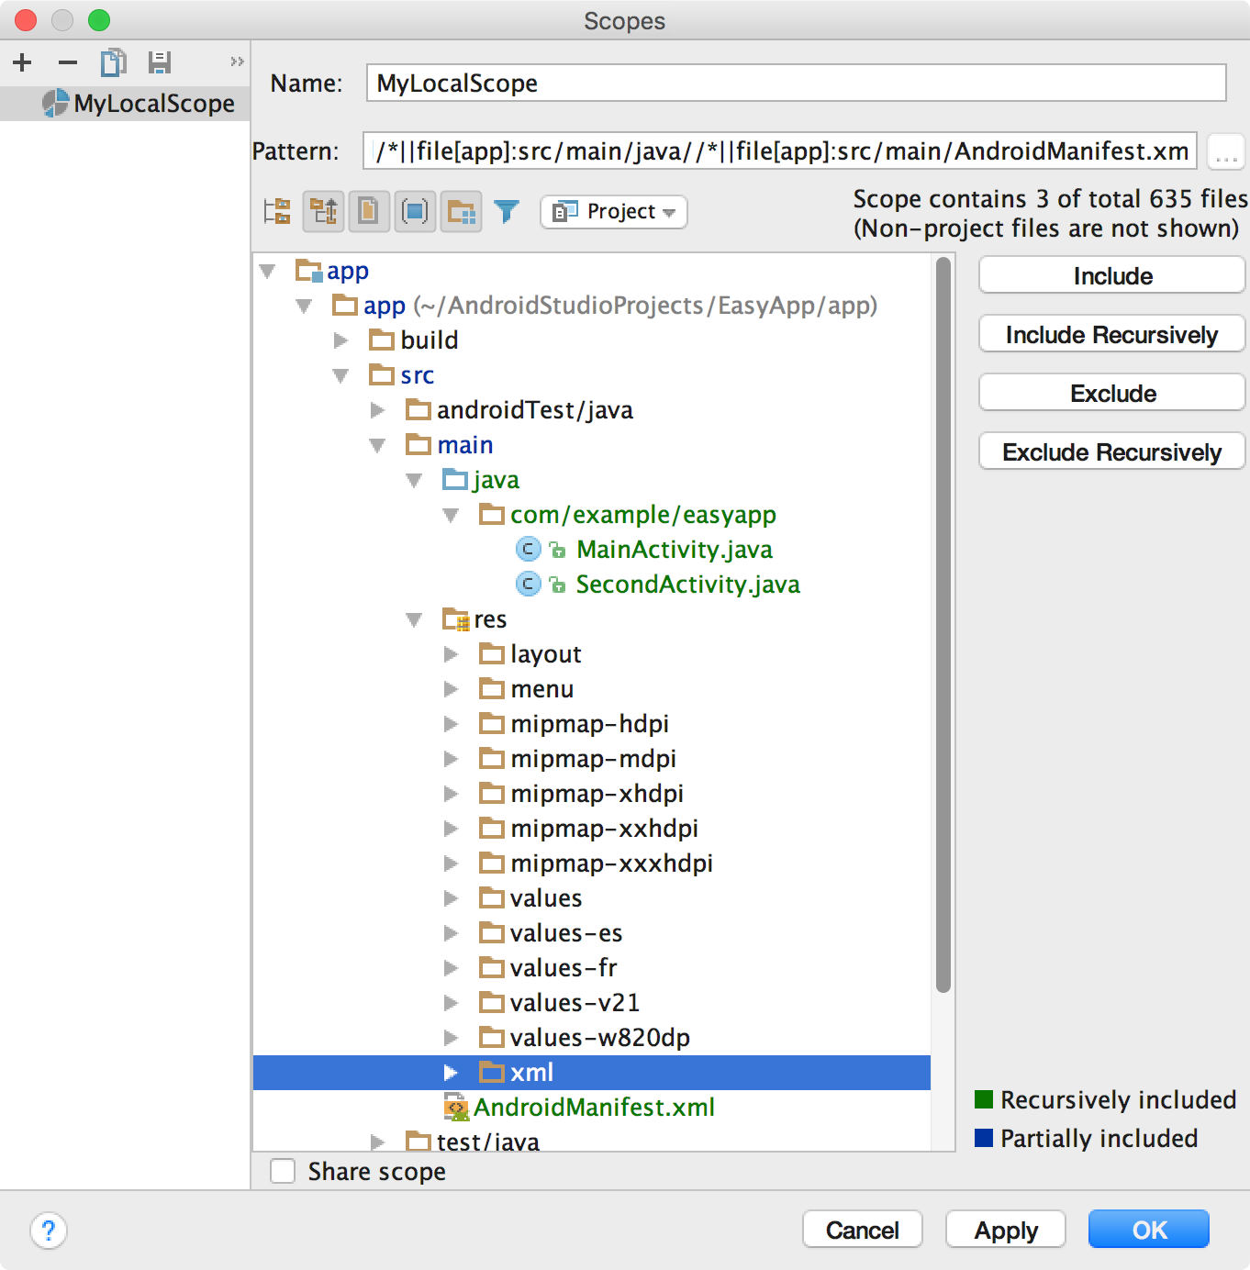Click the Group By Modules icon
1250x1270 pixels.
(x=461, y=211)
